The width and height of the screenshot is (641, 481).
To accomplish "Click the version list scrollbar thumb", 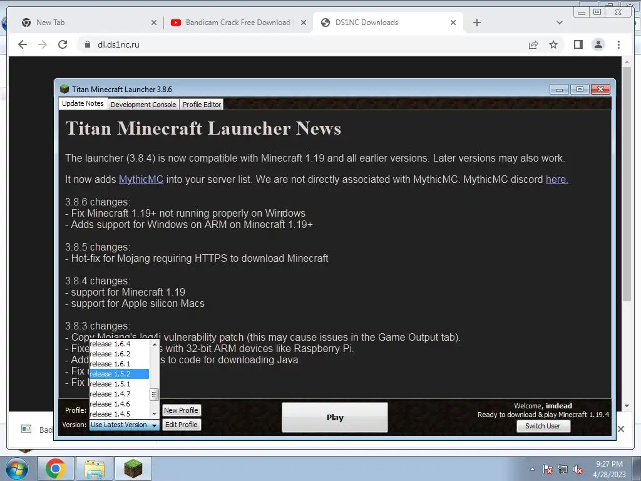I will [154, 395].
